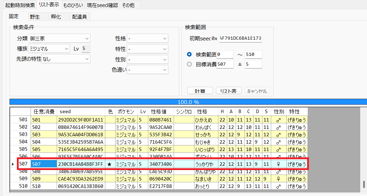Click the female symbol in row 509
Screen dimensions: 367x196
pyautogui.click(x=278, y=179)
